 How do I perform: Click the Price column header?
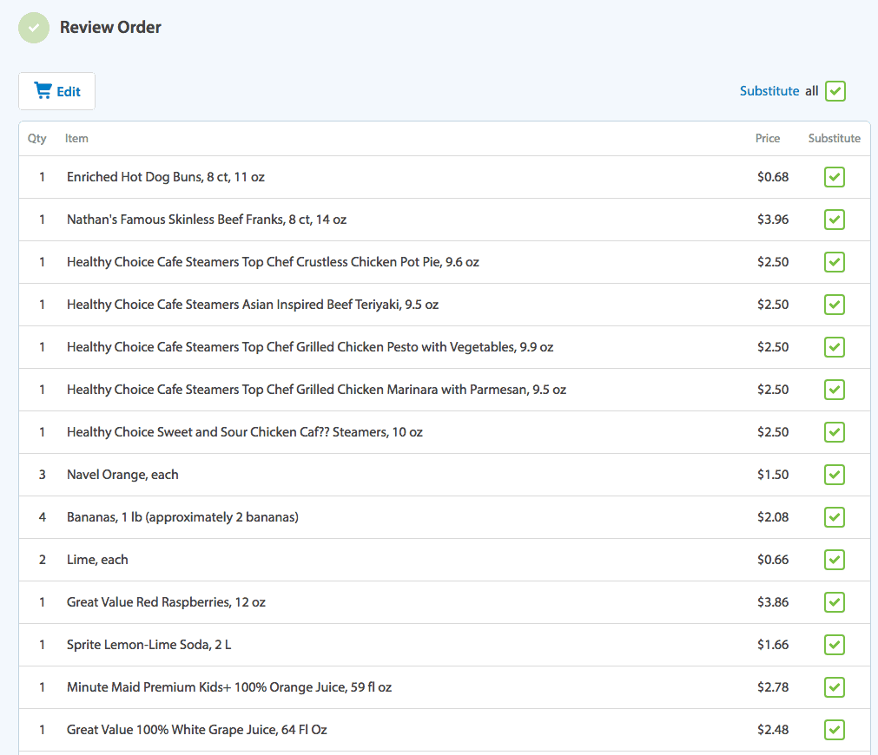point(767,138)
